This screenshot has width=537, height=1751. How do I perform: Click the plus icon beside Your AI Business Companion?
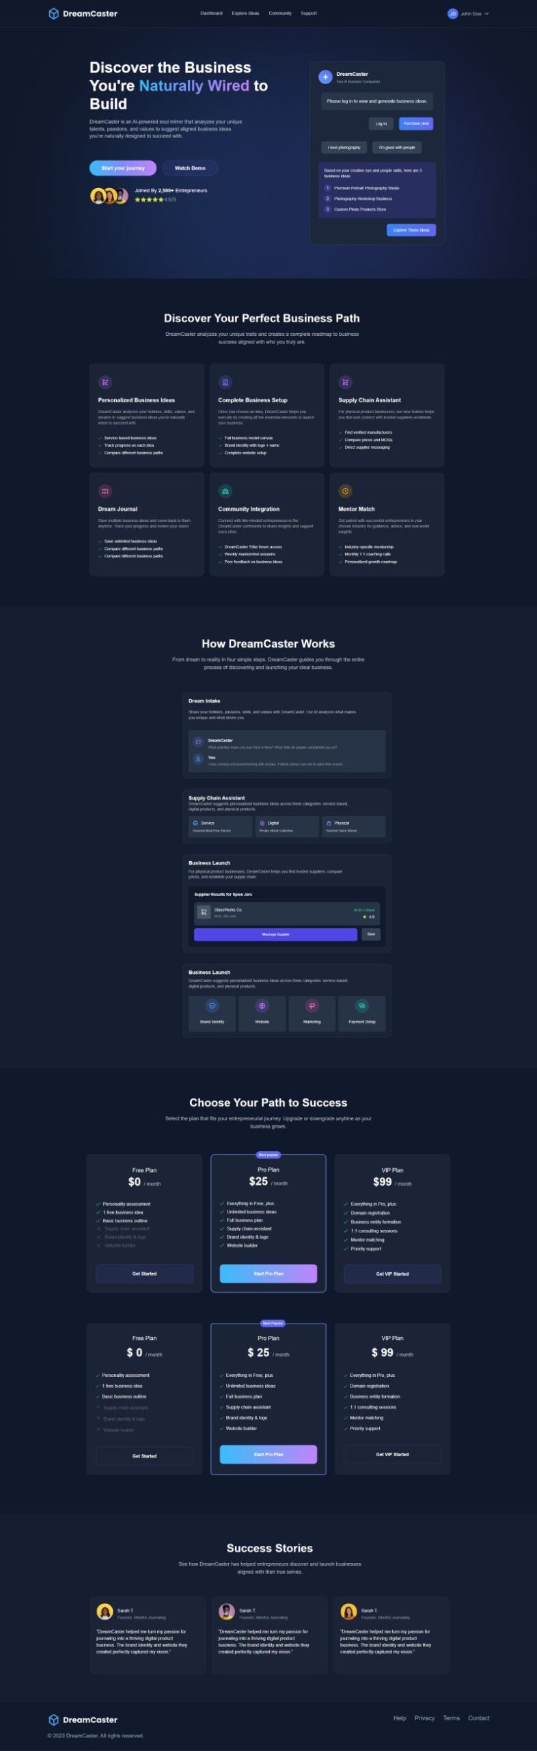coord(325,77)
